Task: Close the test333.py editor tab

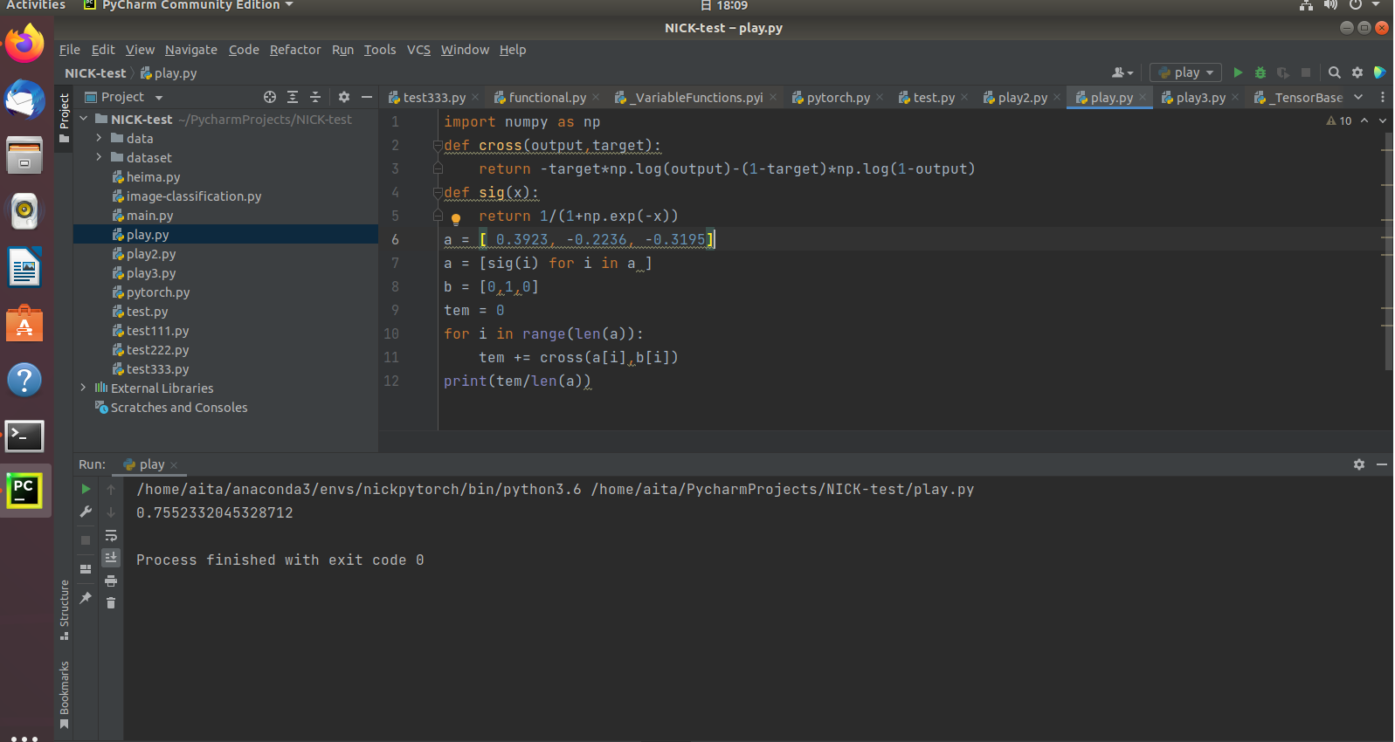Action: pos(475,98)
